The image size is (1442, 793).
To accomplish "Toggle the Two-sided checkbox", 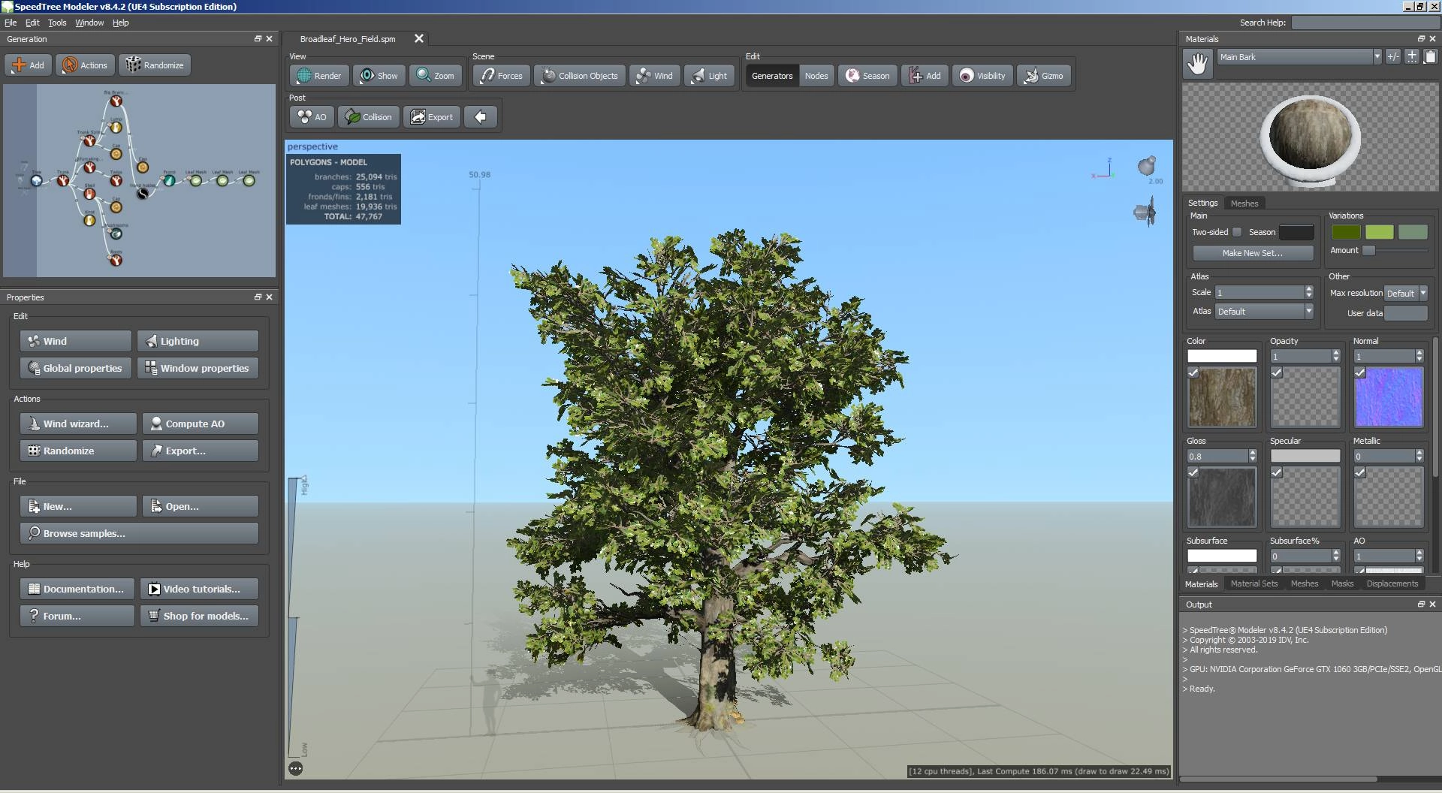I will [1237, 232].
